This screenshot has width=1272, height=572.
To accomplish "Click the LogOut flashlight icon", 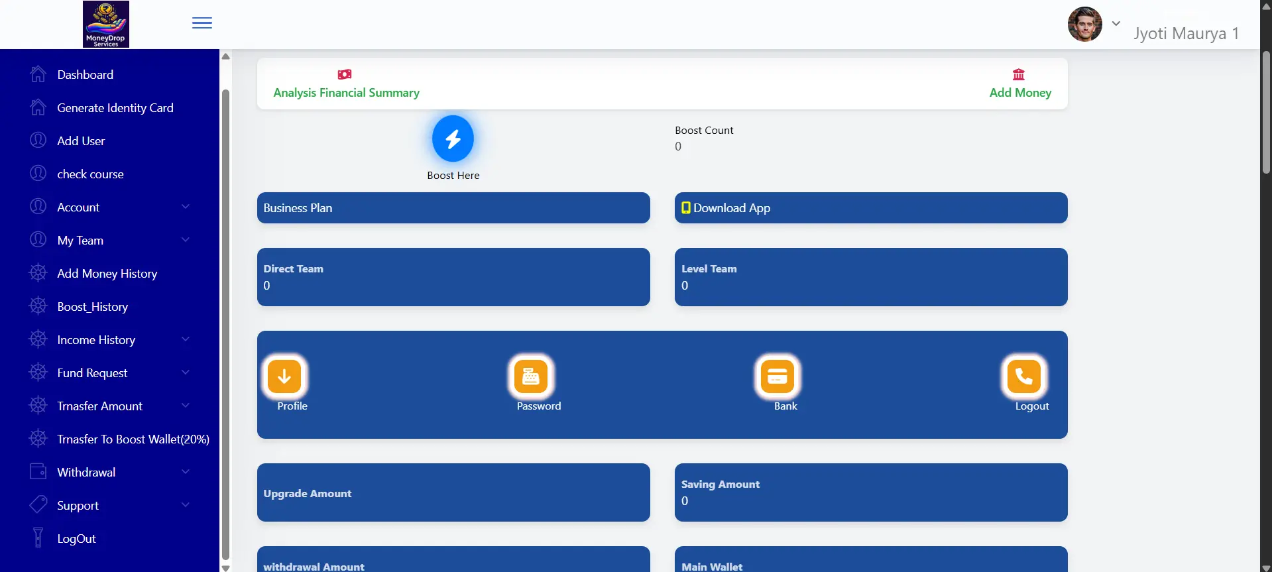I will coord(38,538).
